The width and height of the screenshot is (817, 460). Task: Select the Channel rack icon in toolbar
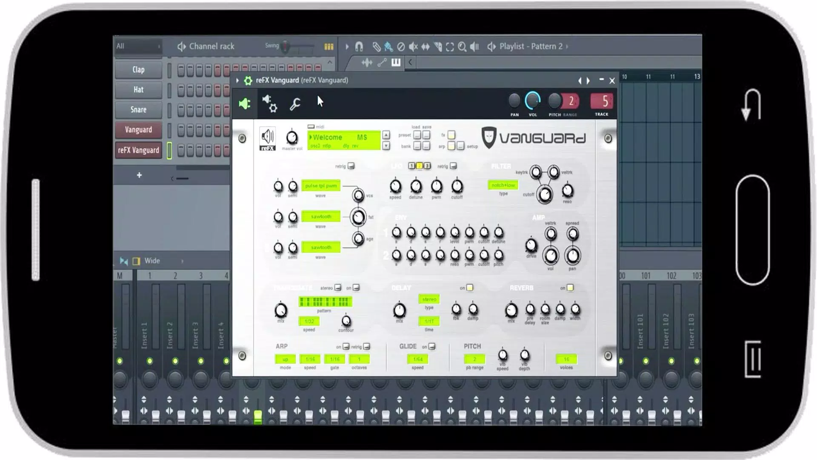[181, 46]
